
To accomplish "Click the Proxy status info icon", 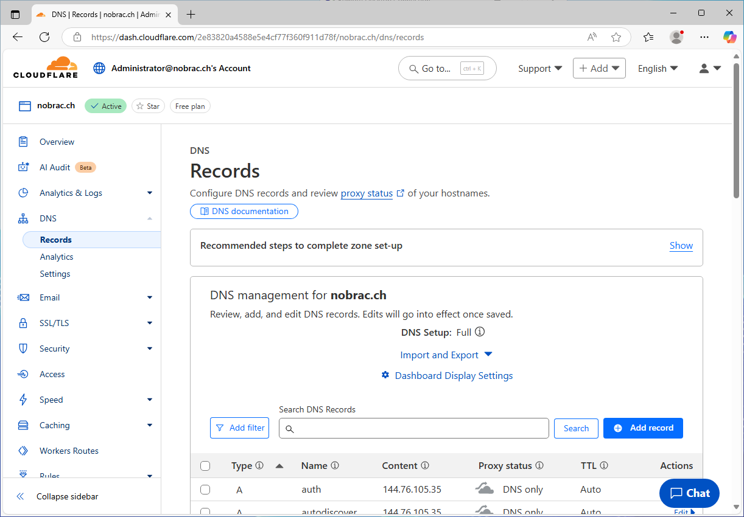I will (539, 465).
